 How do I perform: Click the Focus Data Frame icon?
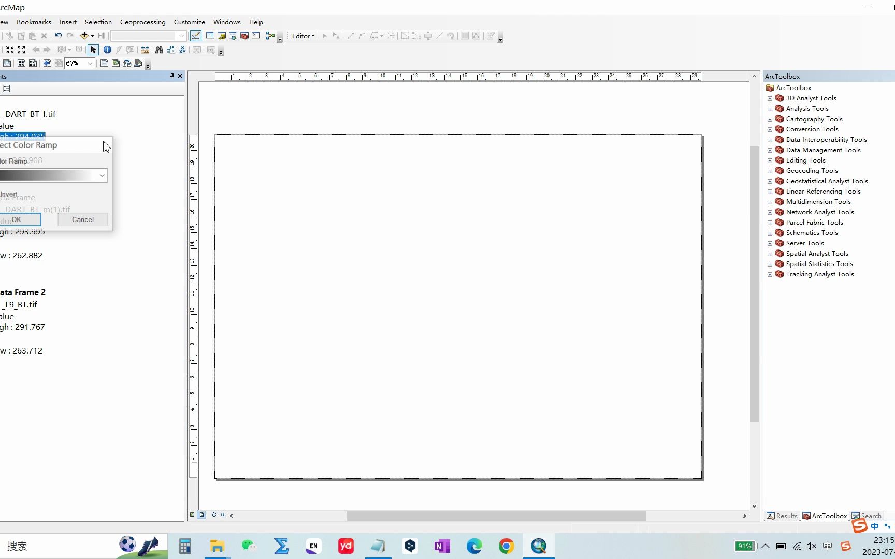116,63
